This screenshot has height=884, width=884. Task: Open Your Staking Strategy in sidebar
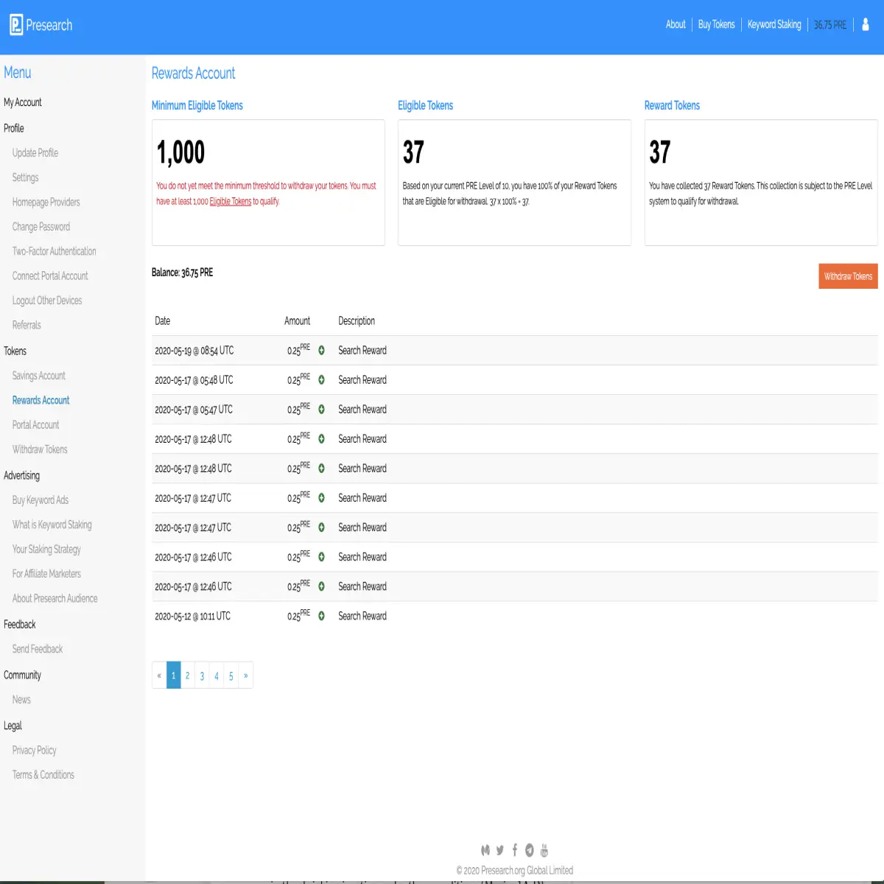coord(46,550)
